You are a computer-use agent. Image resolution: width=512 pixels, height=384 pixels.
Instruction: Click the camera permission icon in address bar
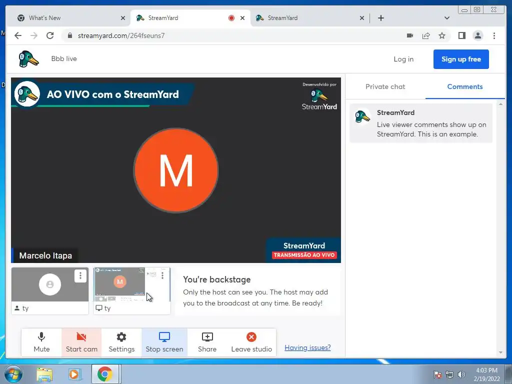coord(410,35)
